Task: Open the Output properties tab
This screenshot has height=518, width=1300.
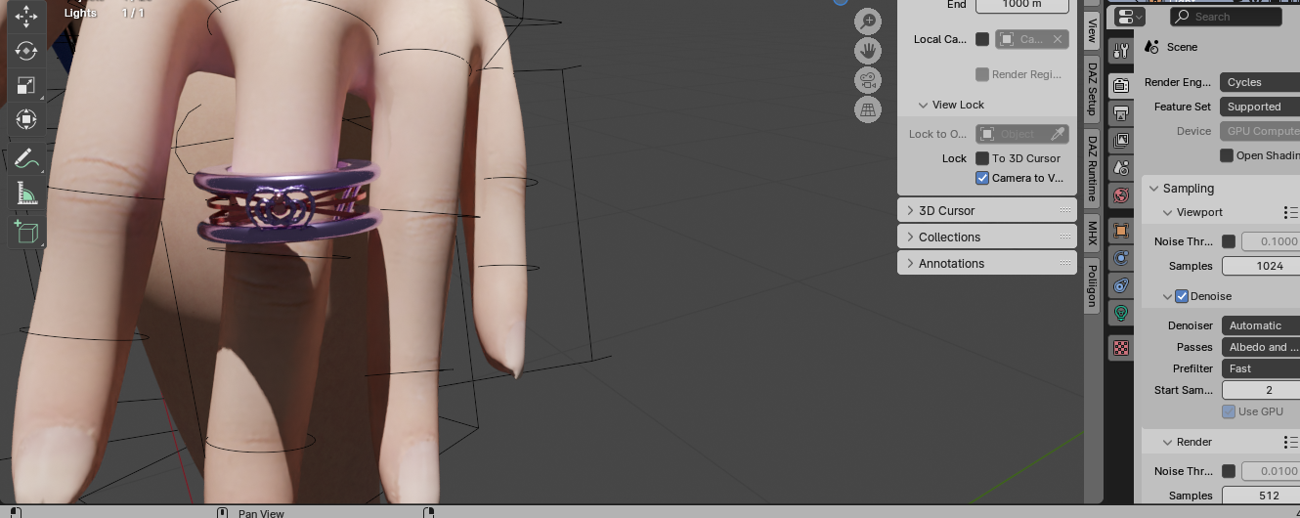Action: click(x=1121, y=113)
